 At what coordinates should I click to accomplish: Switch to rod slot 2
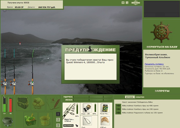pyautogui.click(x=58, y=120)
